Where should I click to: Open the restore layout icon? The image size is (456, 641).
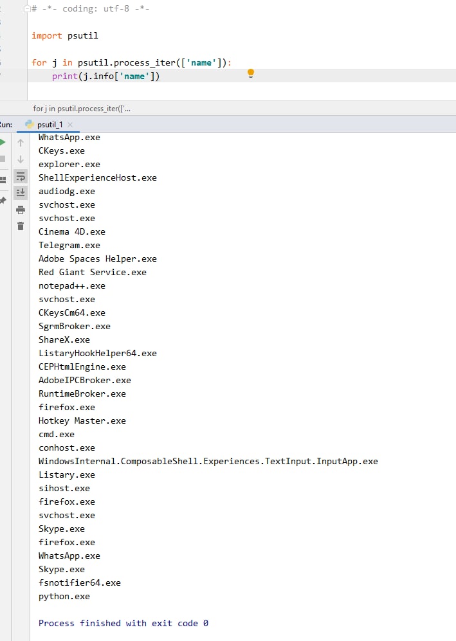3,179
